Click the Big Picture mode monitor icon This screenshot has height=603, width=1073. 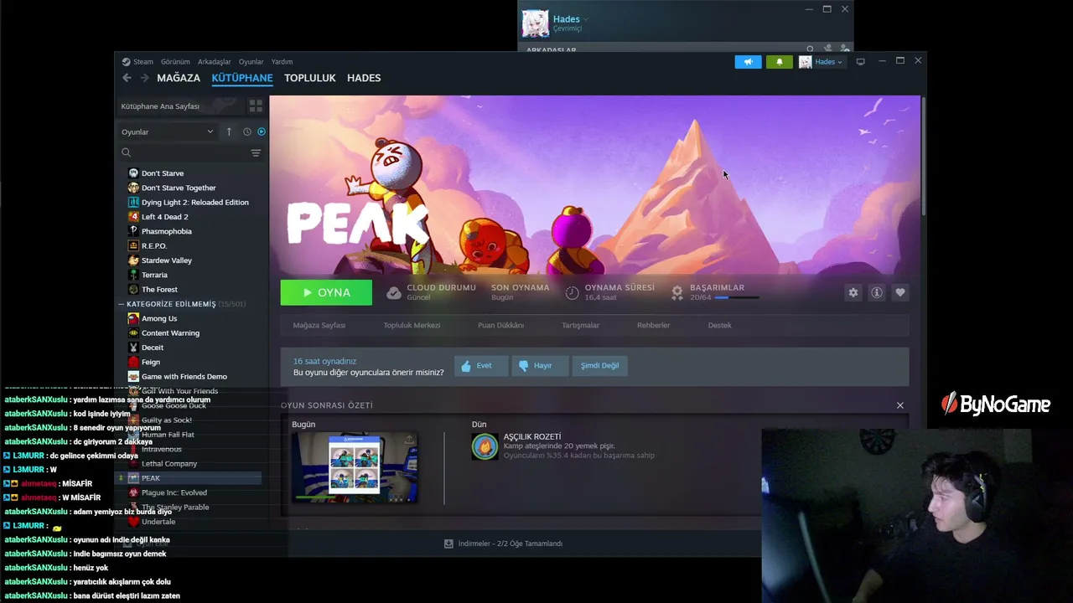(x=860, y=62)
